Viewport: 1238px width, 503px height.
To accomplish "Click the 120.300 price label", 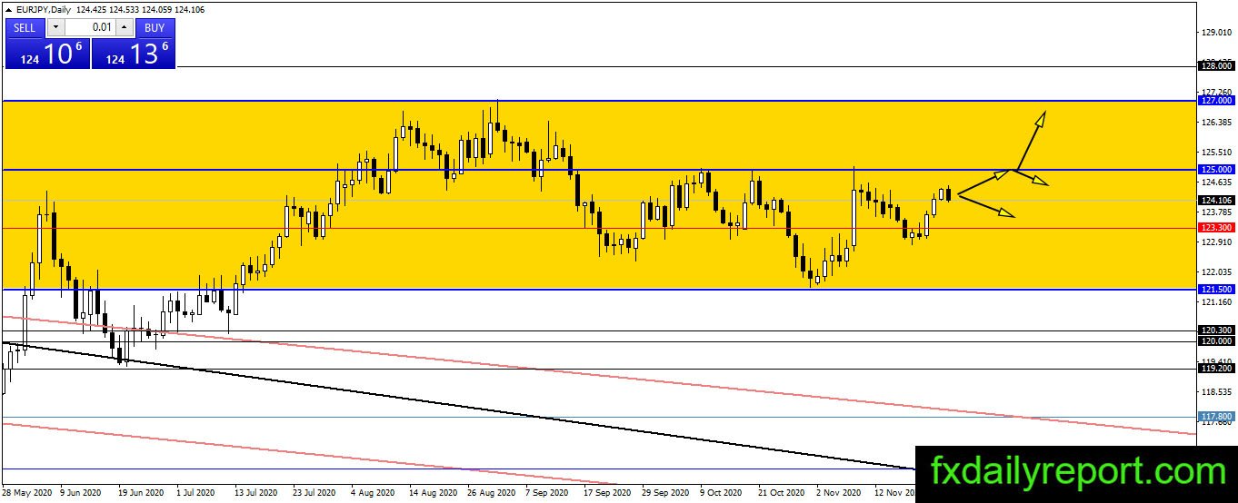I will (1216, 330).
